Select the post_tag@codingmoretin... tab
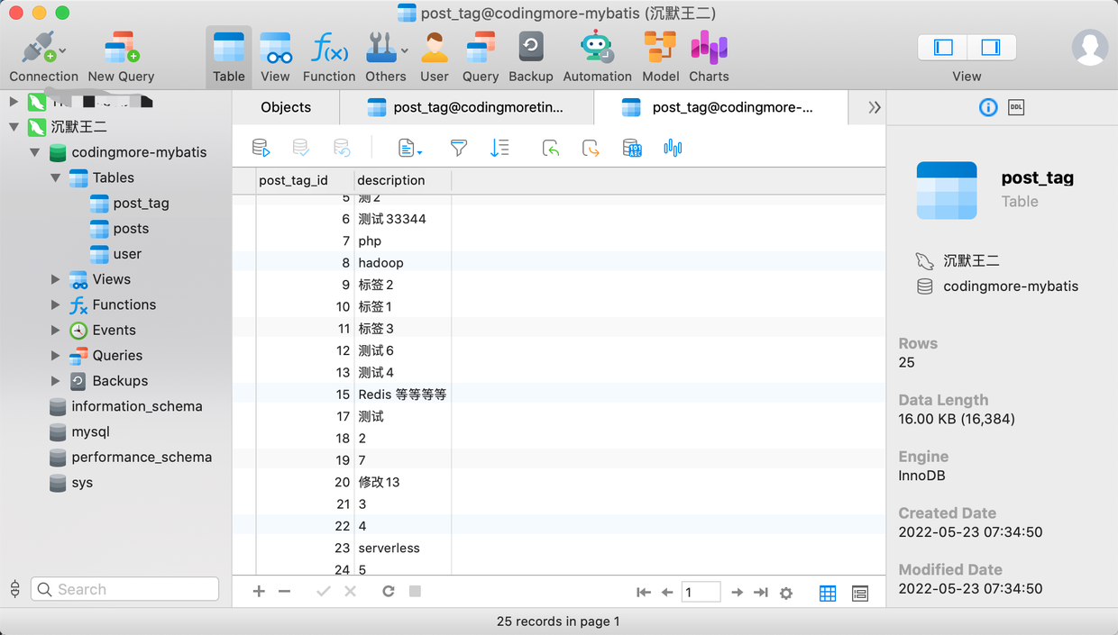Image resolution: width=1118 pixels, height=635 pixels. (466, 107)
